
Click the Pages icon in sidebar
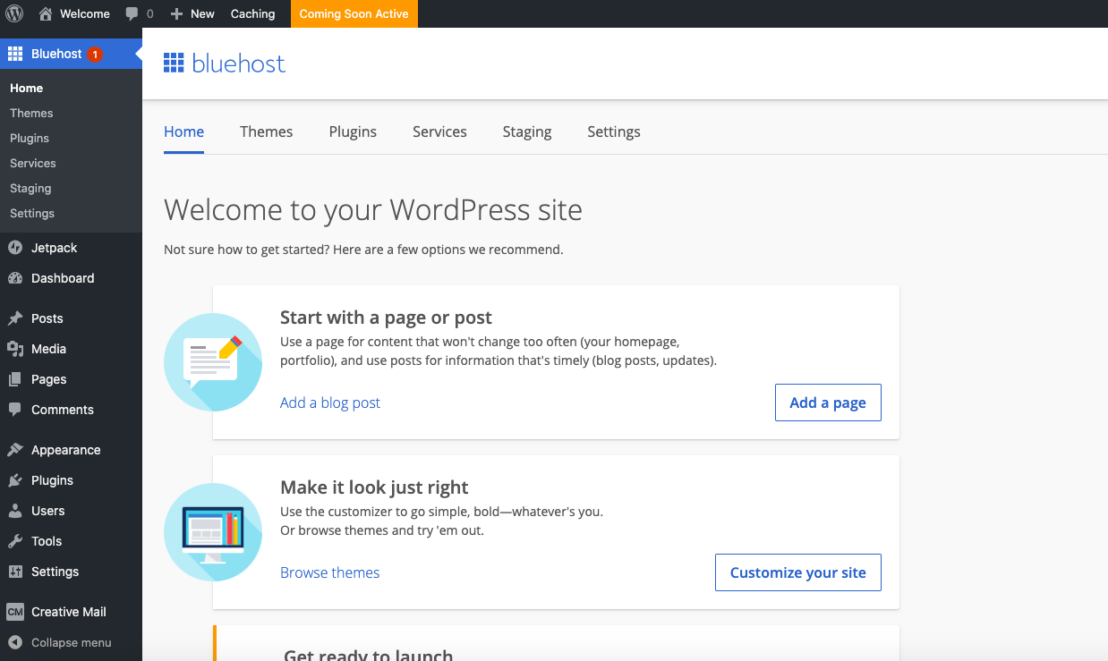coord(14,379)
